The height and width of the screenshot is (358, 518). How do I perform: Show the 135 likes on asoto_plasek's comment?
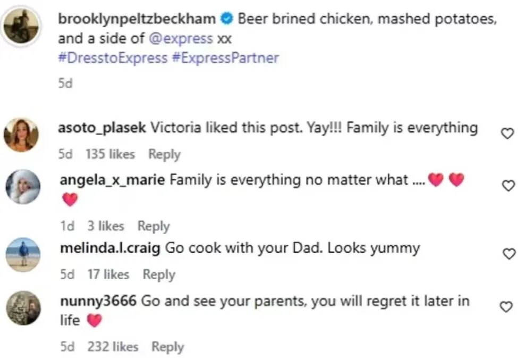[110, 154]
